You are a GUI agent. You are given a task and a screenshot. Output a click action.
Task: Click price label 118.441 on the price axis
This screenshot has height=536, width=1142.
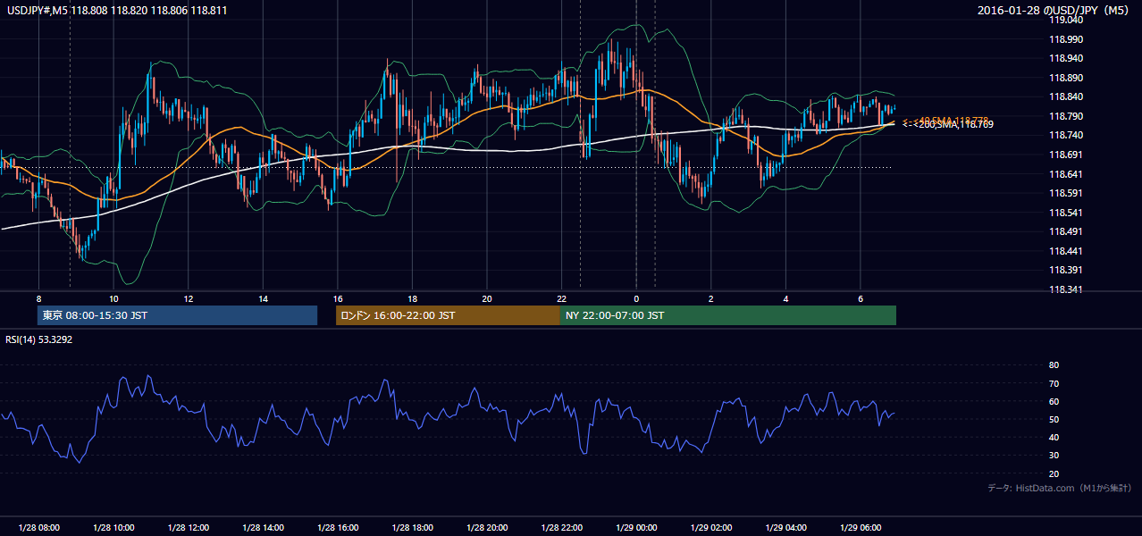coord(1065,251)
